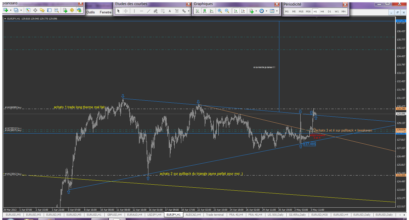Select the draw trendline tool

pos(148,11)
